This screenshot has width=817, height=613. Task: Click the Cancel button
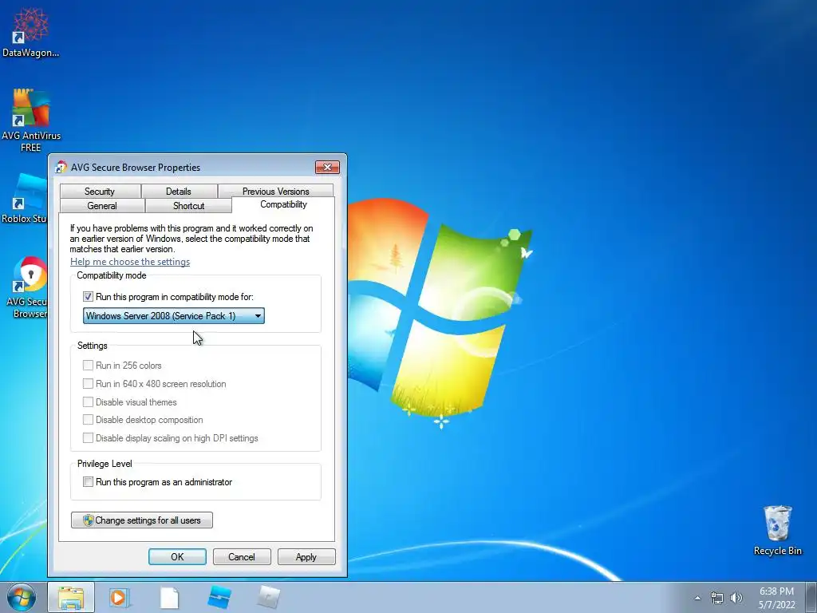[242, 556]
